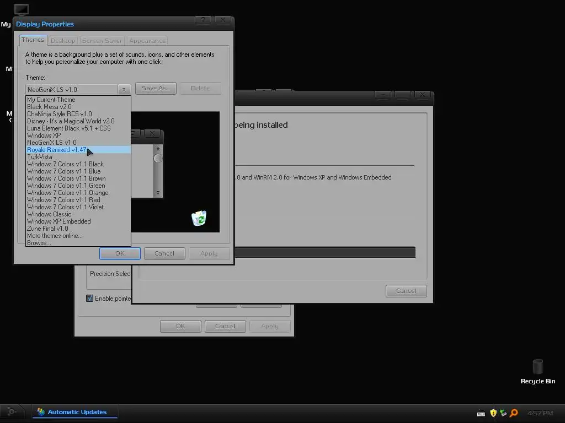Select Windows 7 Colors v1.1 Violet

point(78,207)
